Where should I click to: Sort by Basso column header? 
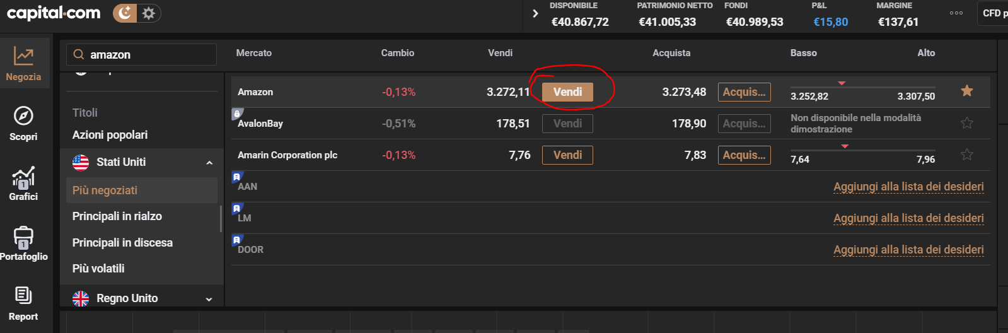tap(804, 53)
